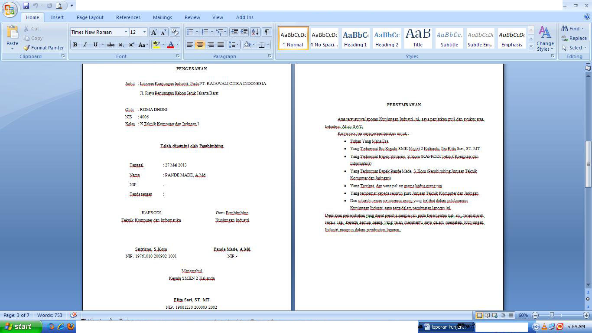This screenshot has width=592, height=333.
Task: Open borders dropdown arrow
Action: click(268, 45)
